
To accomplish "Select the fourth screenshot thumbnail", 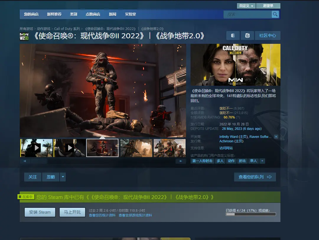I will coord(136,148).
